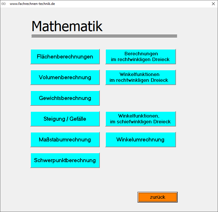
Task: Open Winkelfunktionen im rechtwinkligen Dreieck
Action: pos(140,77)
